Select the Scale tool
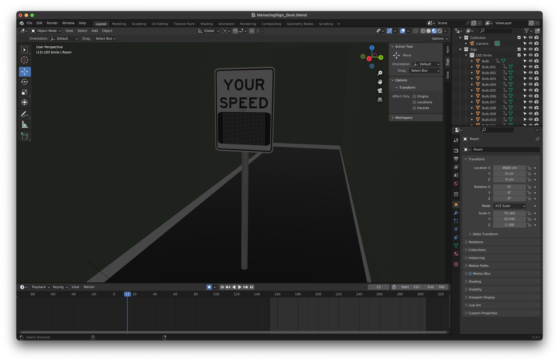The image size is (559, 362). click(25, 92)
